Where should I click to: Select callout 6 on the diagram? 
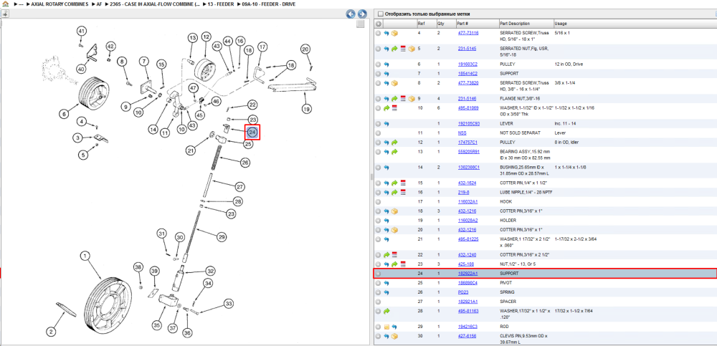tap(64, 113)
